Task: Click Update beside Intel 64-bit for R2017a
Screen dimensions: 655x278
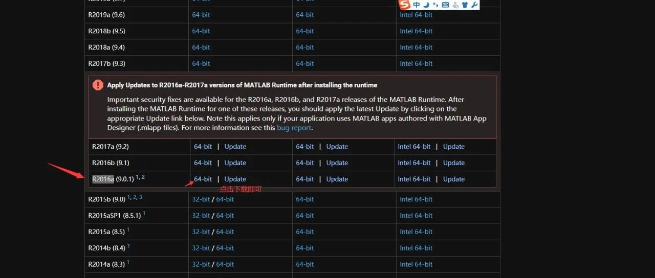Action: 454,146
